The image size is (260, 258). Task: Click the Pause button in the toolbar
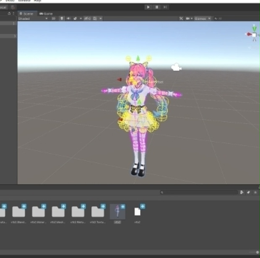[x=157, y=7]
